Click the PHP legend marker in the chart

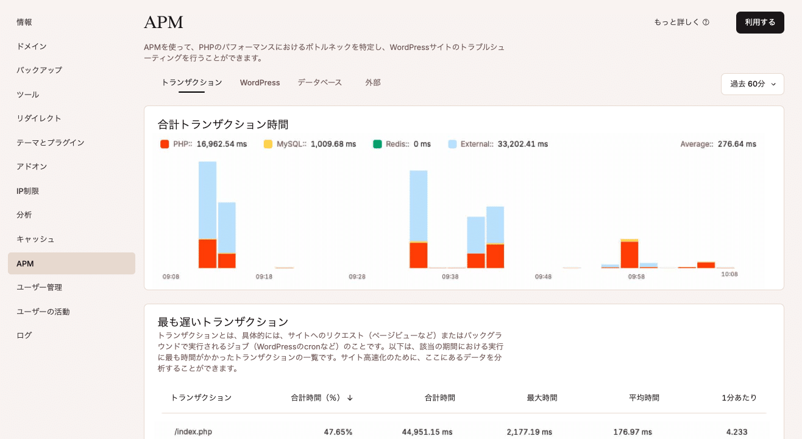point(163,144)
